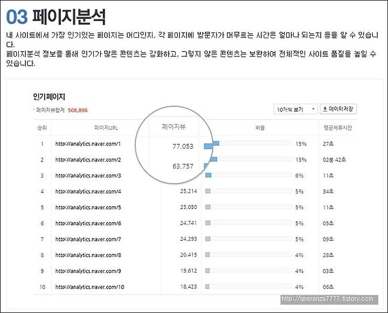Image resolution: width=388 pixels, height=313 pixels.
Task: Click the dwell time 02분 42초
Action: click(x=334, y=160)
